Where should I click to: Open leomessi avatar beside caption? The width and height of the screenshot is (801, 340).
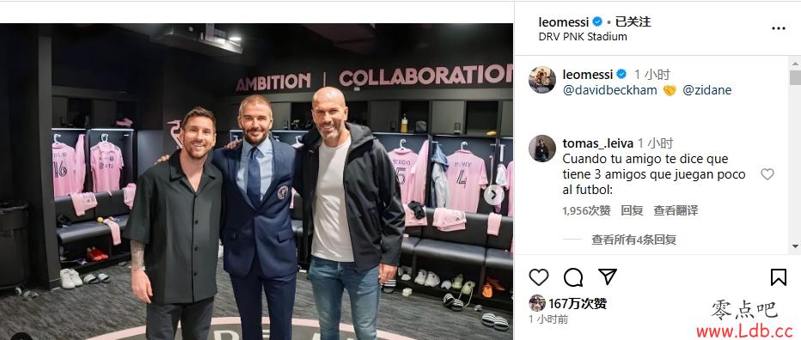pos(542,80)
